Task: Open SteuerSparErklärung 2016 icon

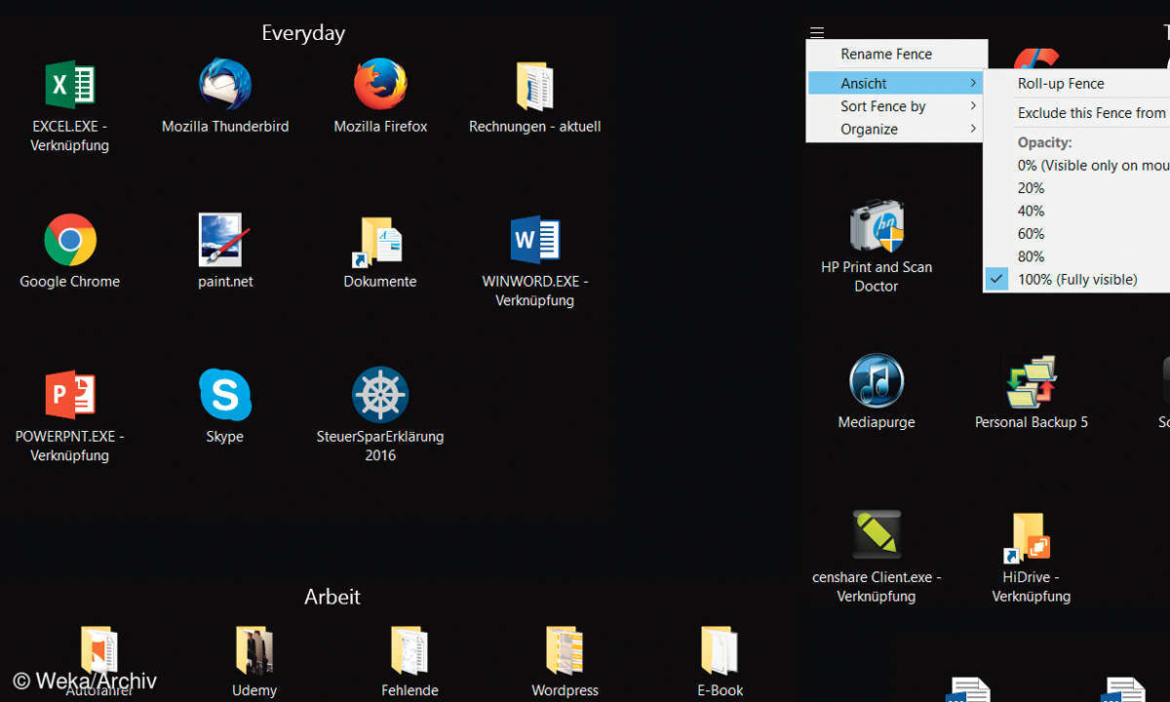Action: click(x=380, y=395)
